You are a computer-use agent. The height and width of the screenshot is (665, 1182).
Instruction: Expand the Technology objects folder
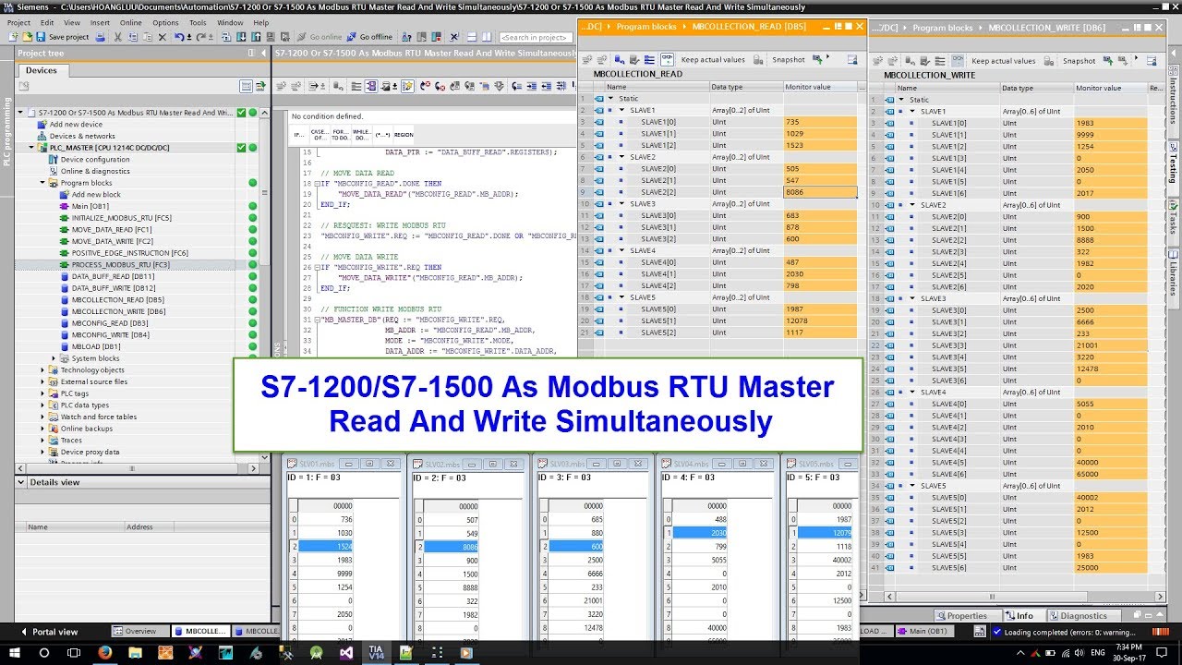click(42, 370)
